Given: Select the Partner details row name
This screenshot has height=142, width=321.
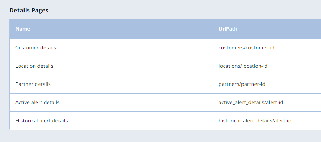Looking at the screenshot, I should (33, 84).
